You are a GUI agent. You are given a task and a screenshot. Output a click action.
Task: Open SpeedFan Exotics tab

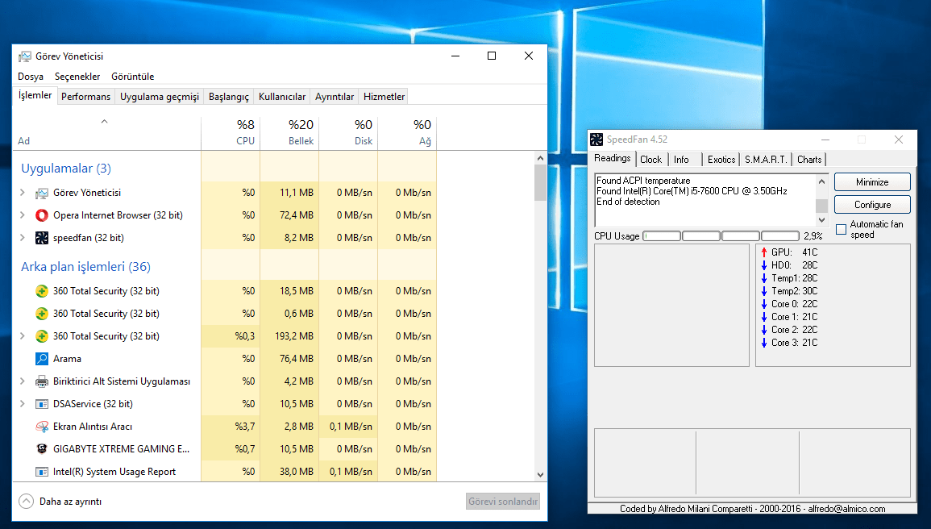click(721, 160)
